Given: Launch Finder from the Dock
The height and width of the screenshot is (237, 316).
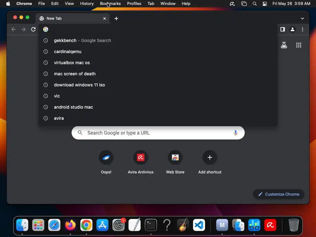Looking at the screenshot, I should coord(22,225).
